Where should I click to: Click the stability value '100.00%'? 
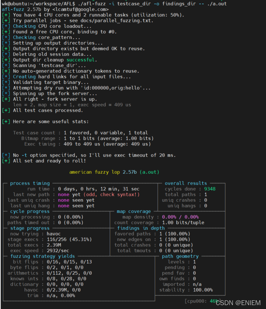pyautogui.click(x=203, y=290)
